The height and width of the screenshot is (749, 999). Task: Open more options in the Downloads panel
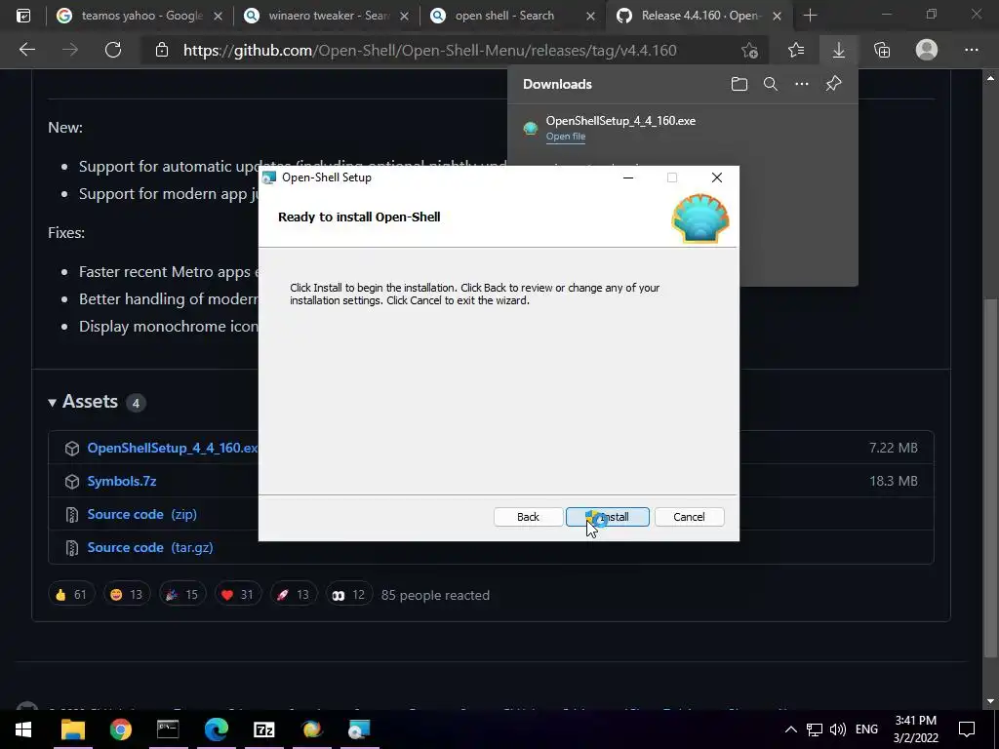802,84
